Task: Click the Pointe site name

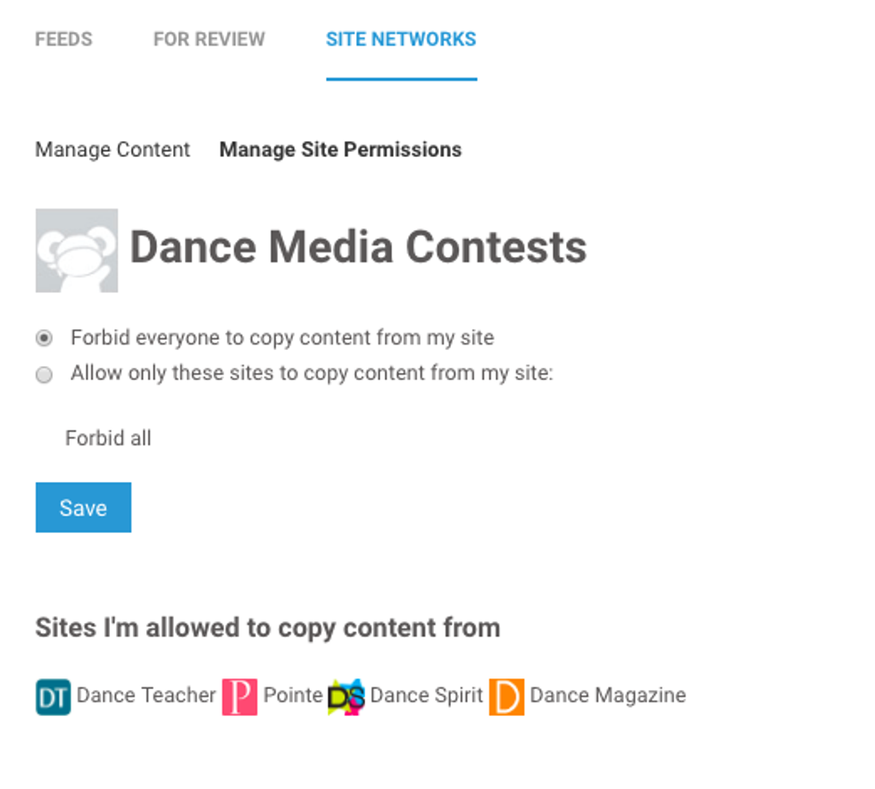Action: [293, 695]
